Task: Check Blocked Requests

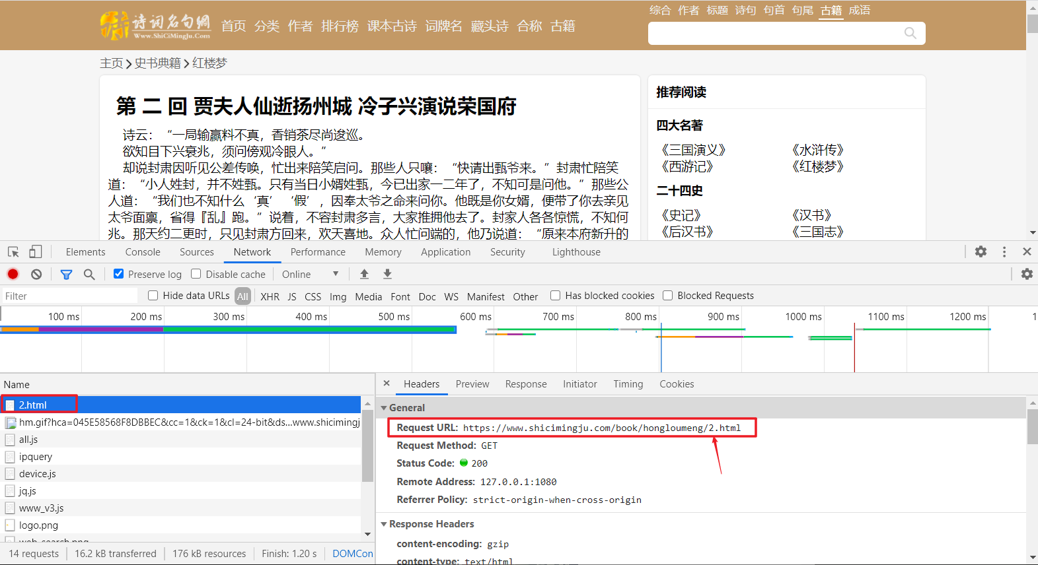Action: pyautogui.click(x=667, y=296)
